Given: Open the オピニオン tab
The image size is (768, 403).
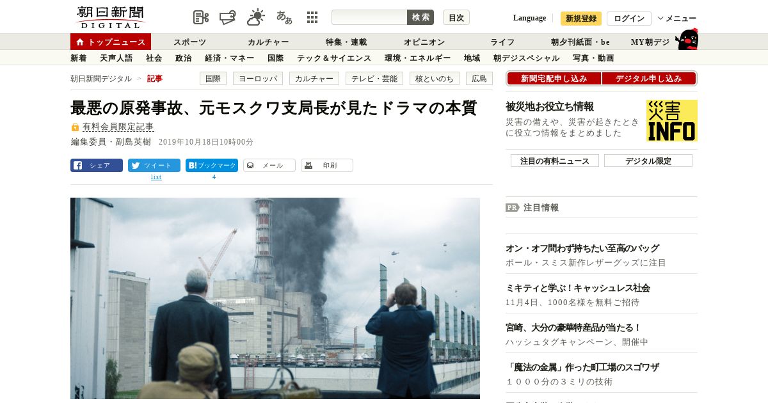Looking at the screenshot, I should coord(424,42).
